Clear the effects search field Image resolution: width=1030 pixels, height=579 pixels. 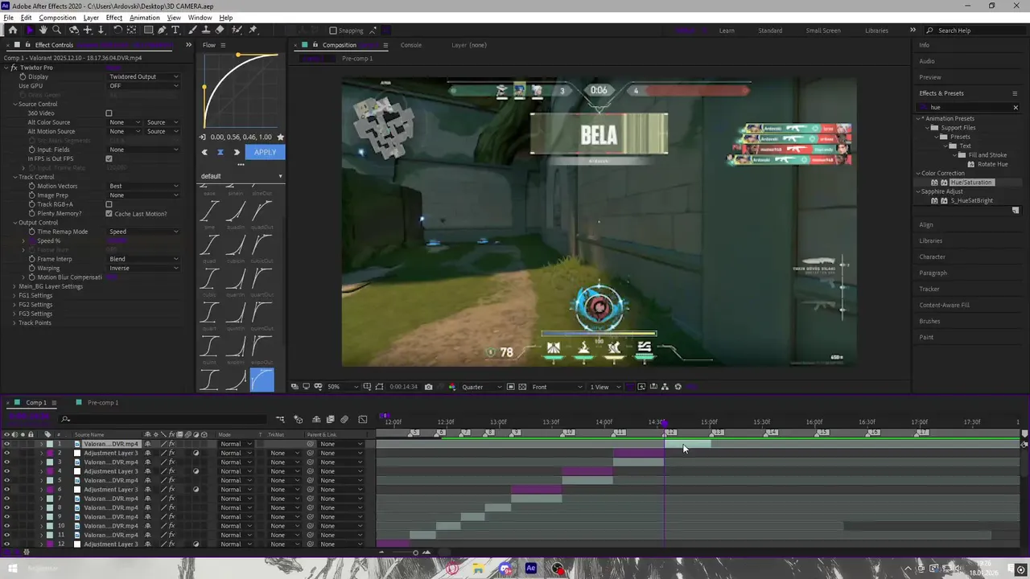coord(1016,107)
